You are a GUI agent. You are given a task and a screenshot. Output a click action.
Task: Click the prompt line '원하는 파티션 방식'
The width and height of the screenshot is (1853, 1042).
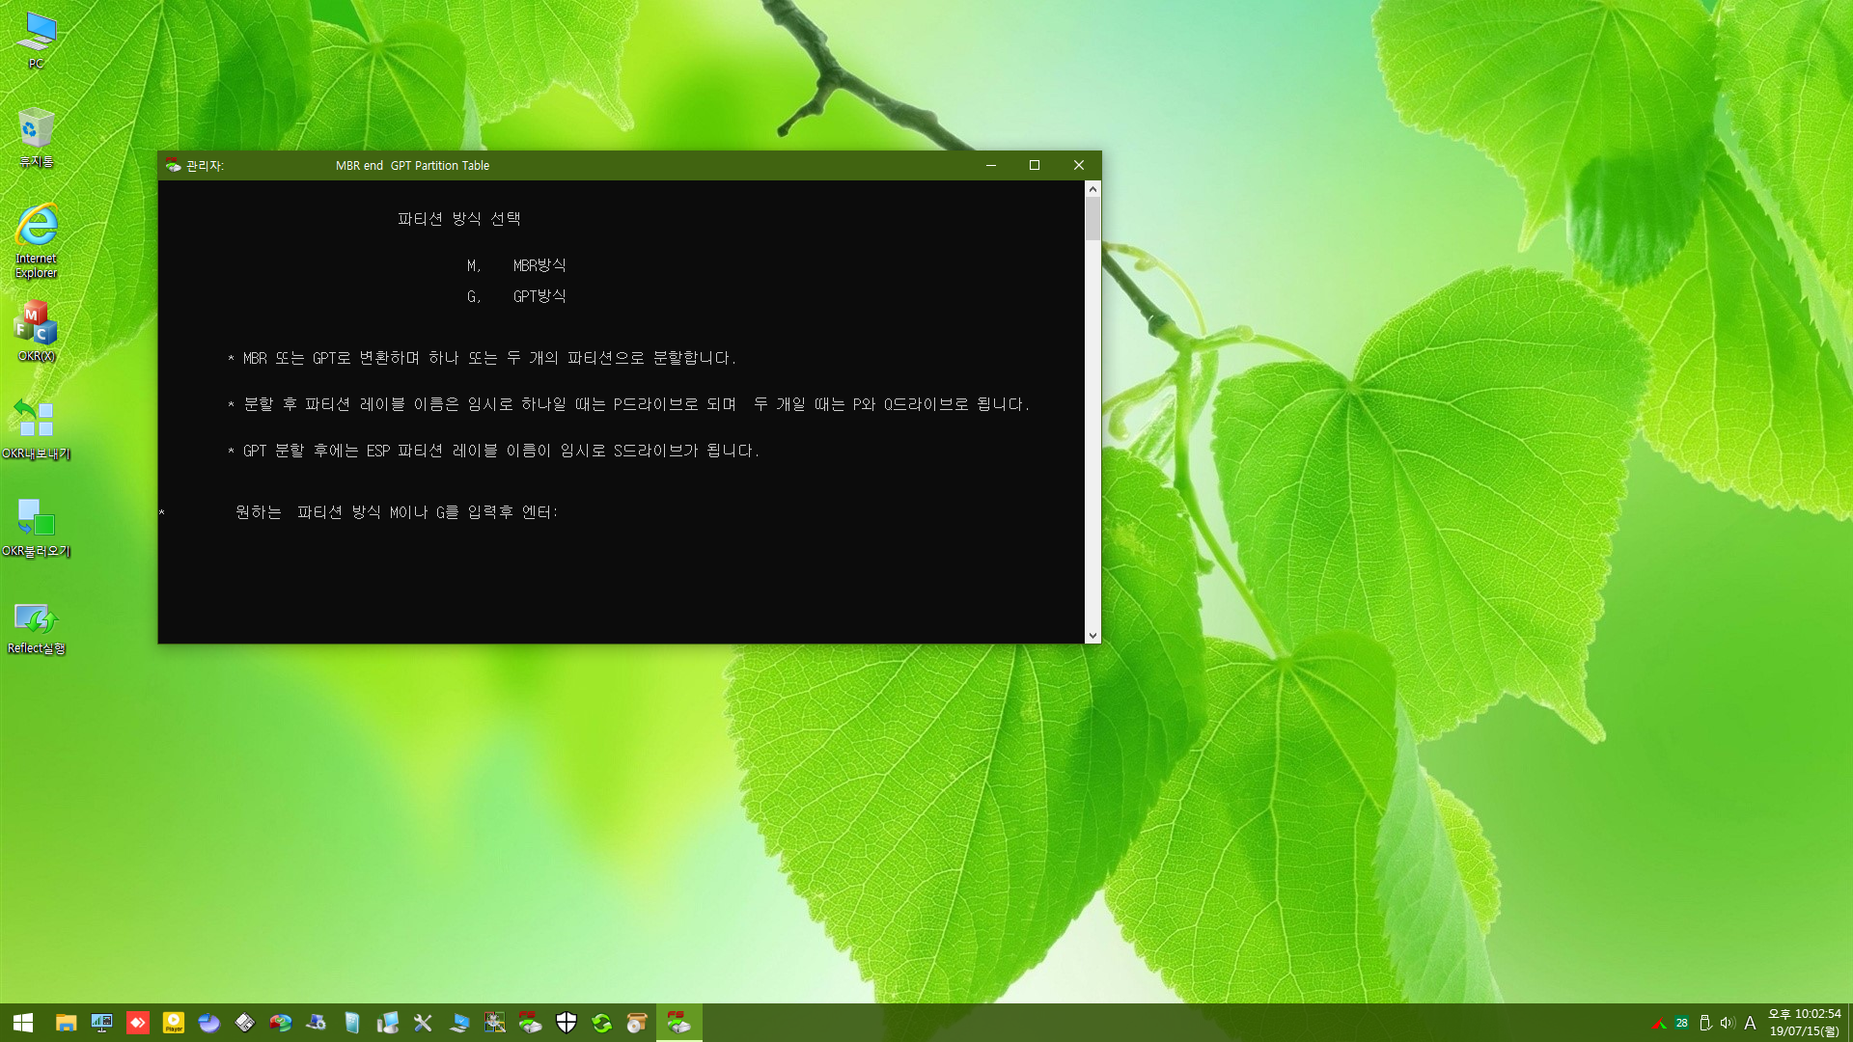[397, 512]
